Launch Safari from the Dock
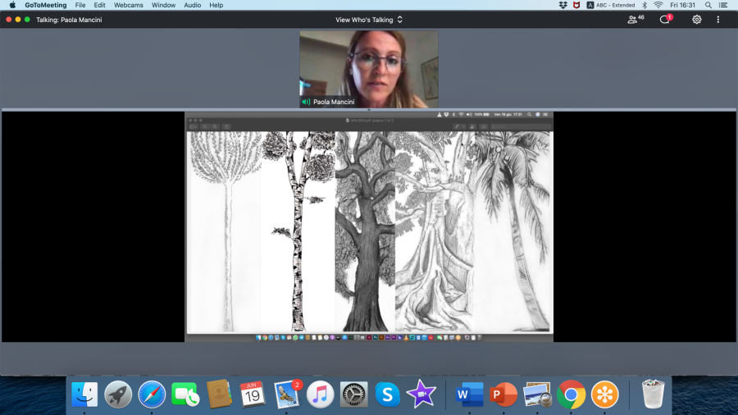 click(x=152, y=394)
